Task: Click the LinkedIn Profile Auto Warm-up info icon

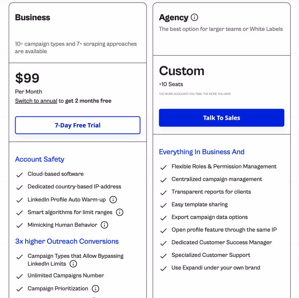Action: [113, 200]
